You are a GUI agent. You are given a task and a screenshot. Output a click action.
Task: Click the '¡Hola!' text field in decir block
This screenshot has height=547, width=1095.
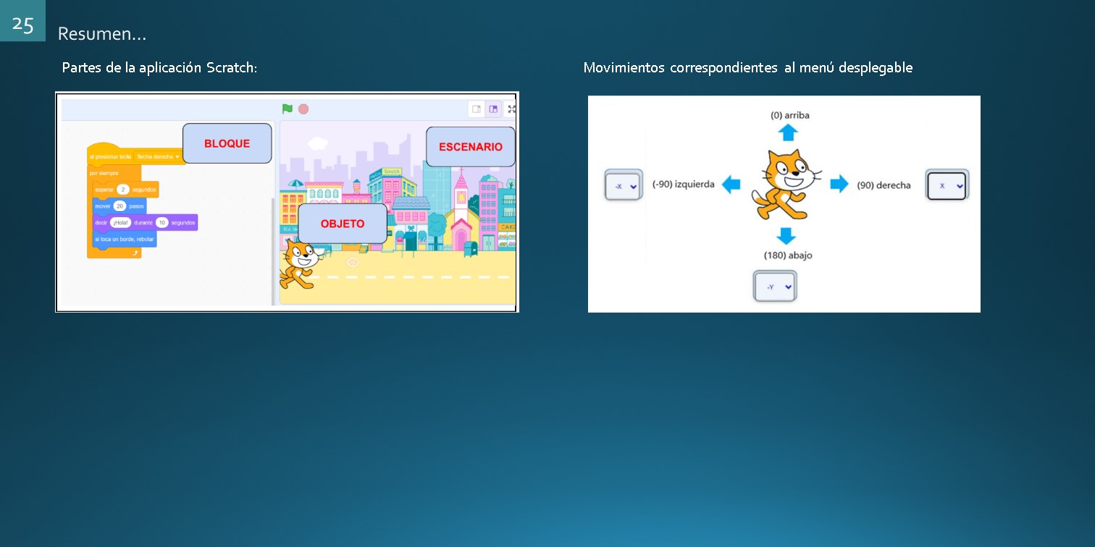click(x=120, y=223)
